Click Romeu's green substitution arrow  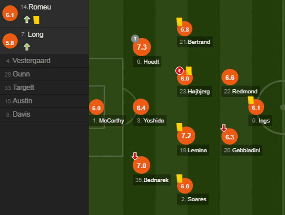click(x=27, y=20)
